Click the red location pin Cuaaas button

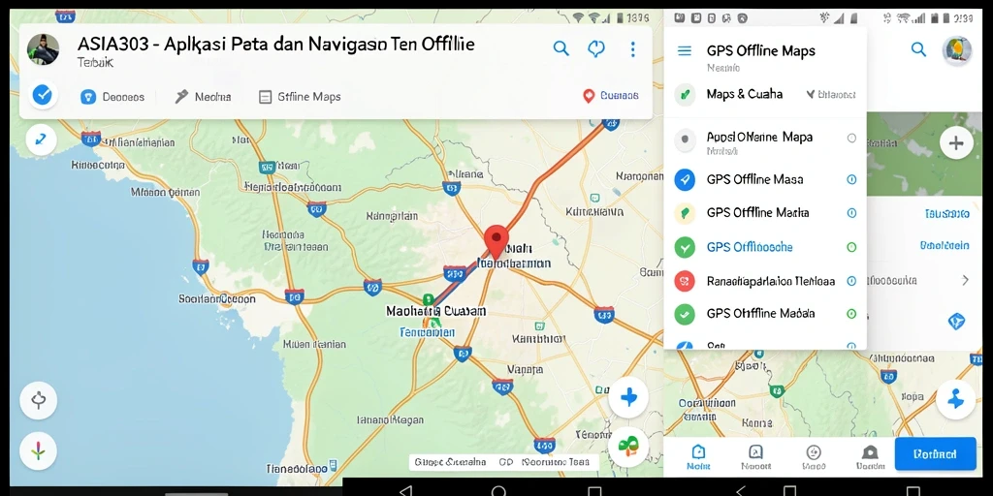tap(611, 96)
